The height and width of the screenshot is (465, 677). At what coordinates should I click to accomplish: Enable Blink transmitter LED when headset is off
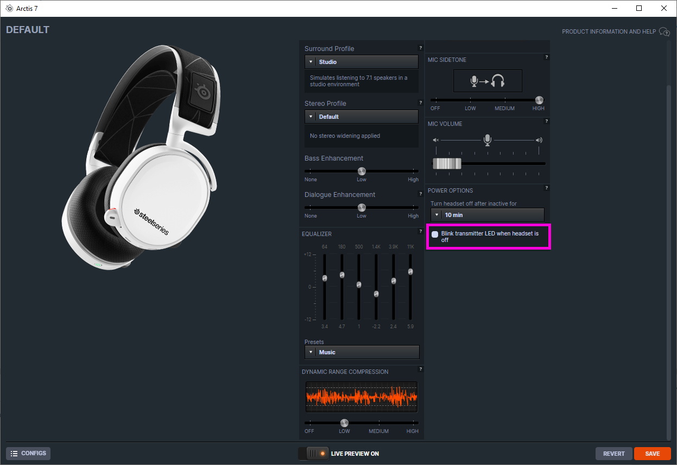coord(435,234)
